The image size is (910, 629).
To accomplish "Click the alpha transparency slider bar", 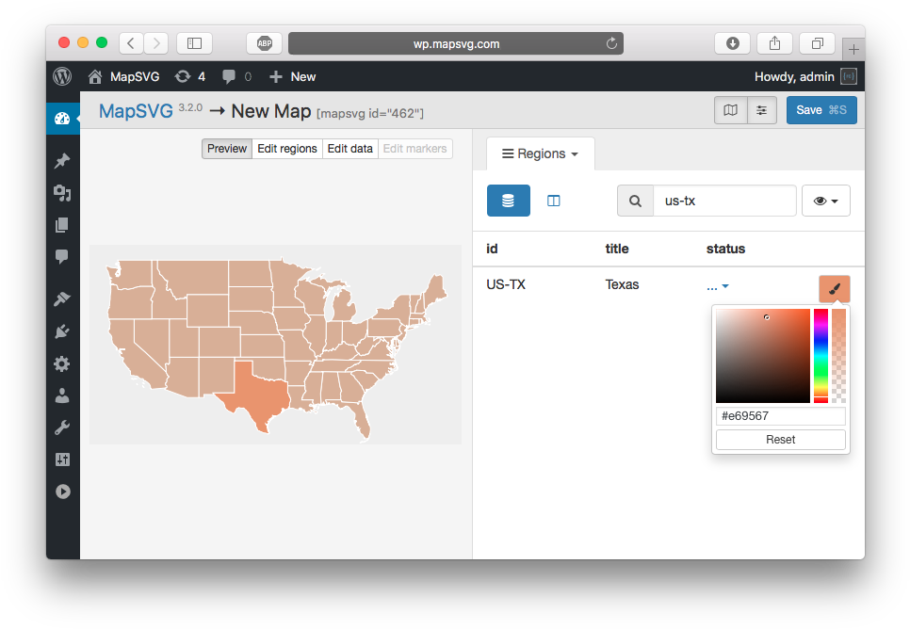I will pos(838,356).
